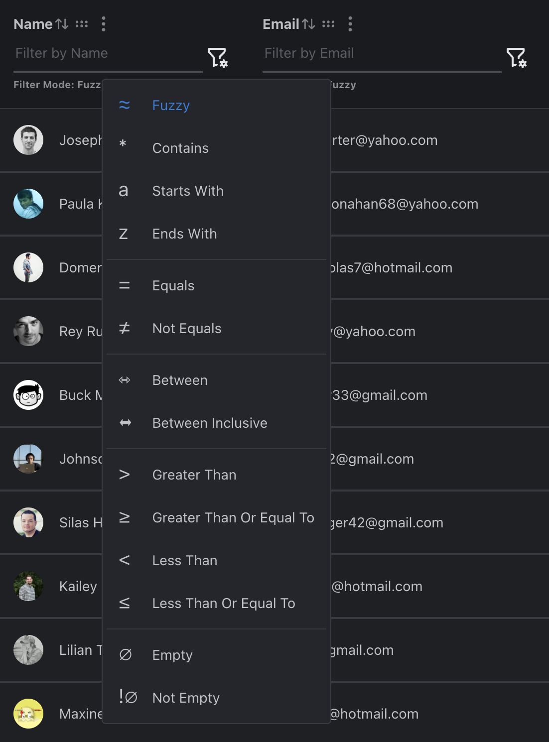Click the Filter by Email input field
Image resolution: width=549 pixels, height=742 pixels.
pos(381,53)
